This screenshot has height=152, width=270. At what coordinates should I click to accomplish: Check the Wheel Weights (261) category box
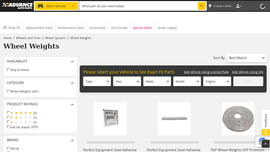[x=8, y=91]
